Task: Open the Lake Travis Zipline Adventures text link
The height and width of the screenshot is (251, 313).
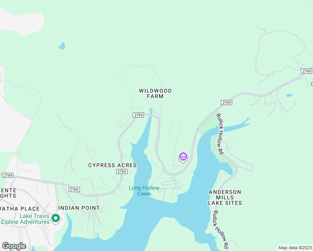Action: [25, 219]
